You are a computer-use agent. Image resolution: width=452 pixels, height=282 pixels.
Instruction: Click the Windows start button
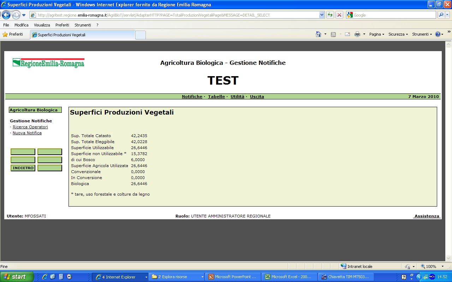tap(17, 277)
